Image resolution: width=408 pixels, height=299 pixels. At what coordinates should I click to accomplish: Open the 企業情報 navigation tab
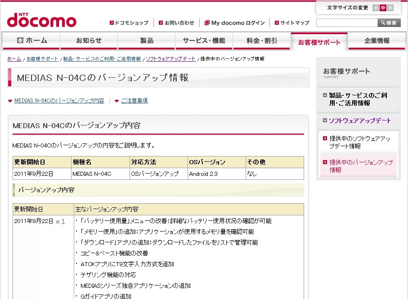click(377, 41)
